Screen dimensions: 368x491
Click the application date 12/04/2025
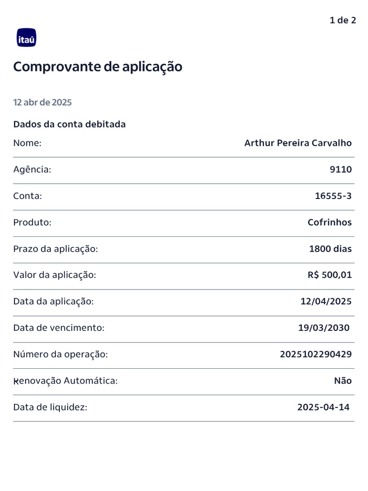pos(325,301)
